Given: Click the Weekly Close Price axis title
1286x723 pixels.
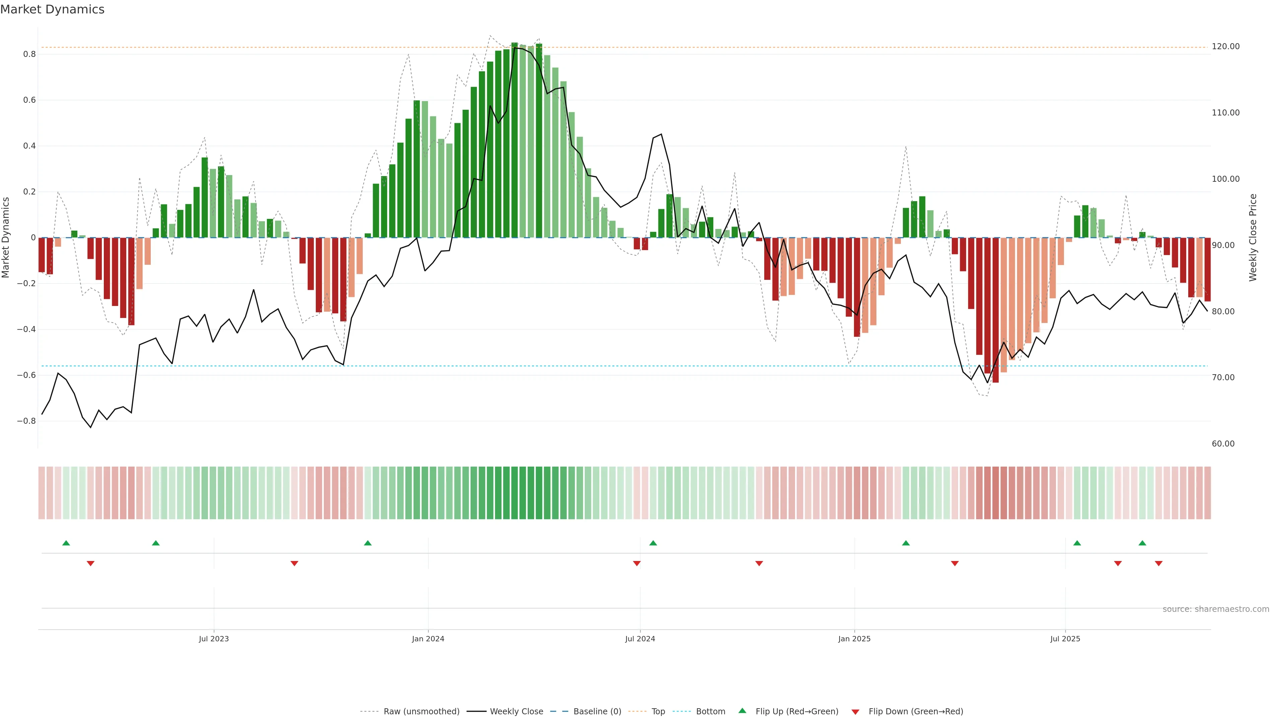Looking at the screenshot, I should point(1253,238).
